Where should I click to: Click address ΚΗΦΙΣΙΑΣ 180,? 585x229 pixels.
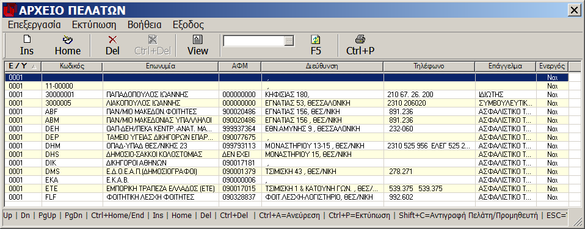pyautogui.click(x=287, y=95)
